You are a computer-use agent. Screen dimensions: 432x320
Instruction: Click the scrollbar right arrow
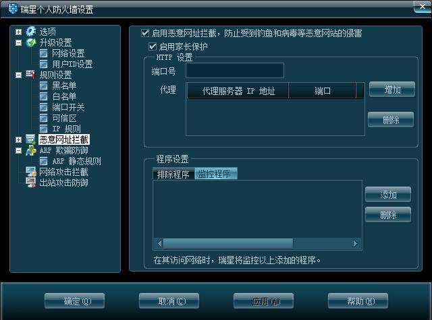point(356,244)
